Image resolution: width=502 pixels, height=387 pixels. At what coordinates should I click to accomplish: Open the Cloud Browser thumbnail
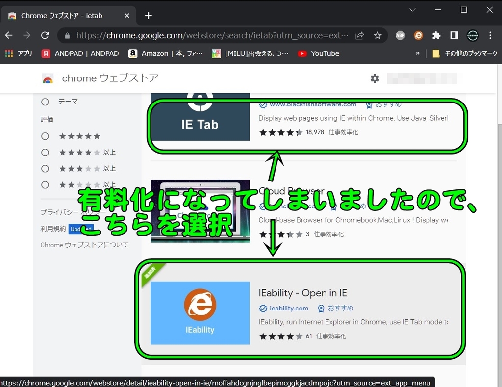point(200,211)
